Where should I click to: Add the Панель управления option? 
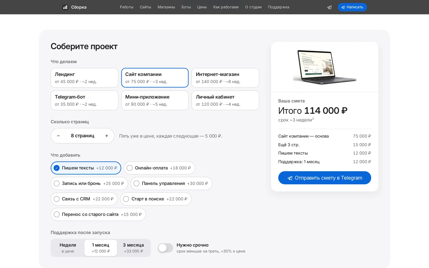171,184
